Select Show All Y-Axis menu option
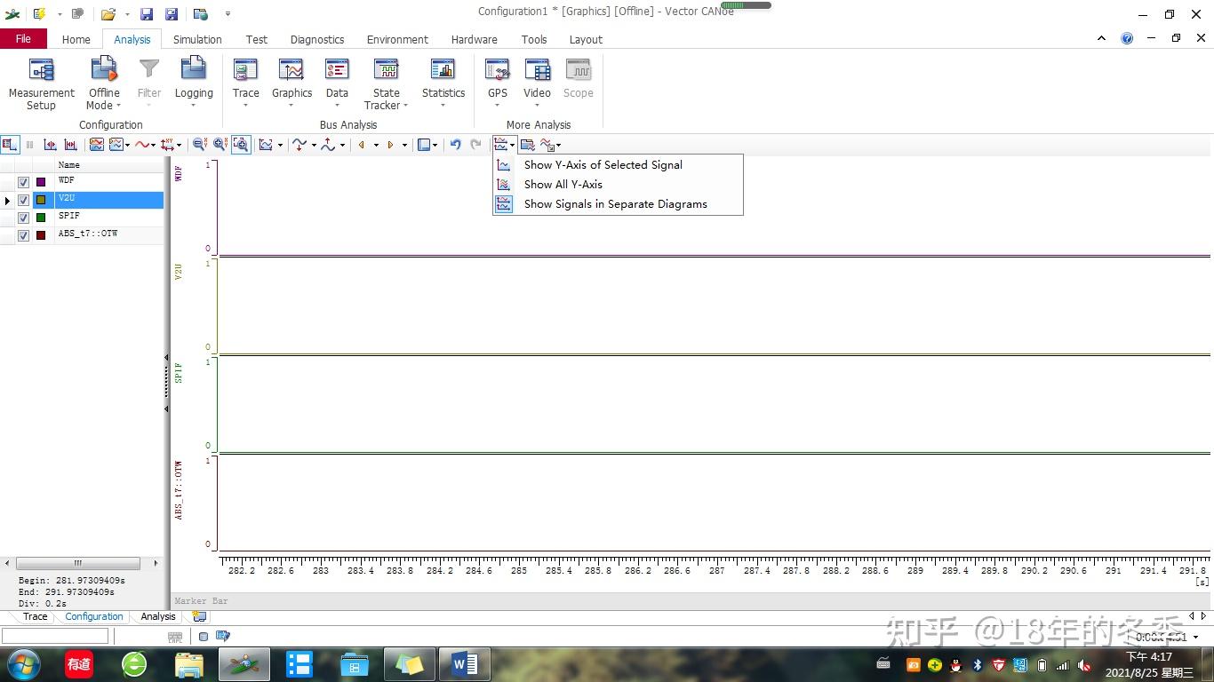 [618, 184]
